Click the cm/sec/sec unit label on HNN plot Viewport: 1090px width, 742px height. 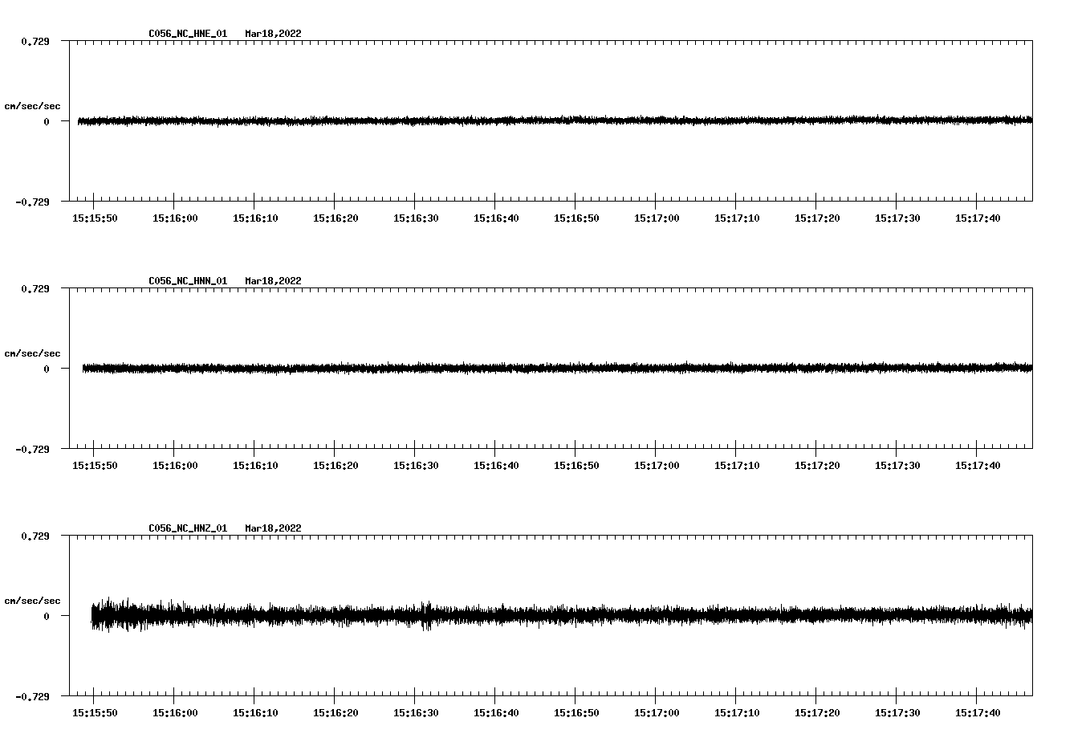[32, 353]
